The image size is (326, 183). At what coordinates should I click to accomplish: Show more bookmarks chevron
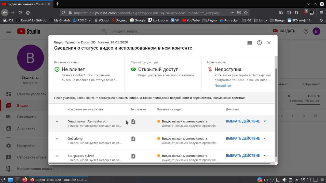pyautogui.click(x=321, y=20)
